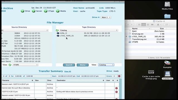Select LTO5_TAPE_01 name in Tape Directory

(x=67, y=36)
